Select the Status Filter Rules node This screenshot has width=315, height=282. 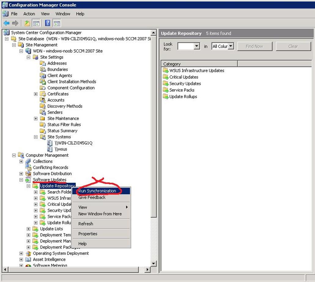(x=64, y=124)
